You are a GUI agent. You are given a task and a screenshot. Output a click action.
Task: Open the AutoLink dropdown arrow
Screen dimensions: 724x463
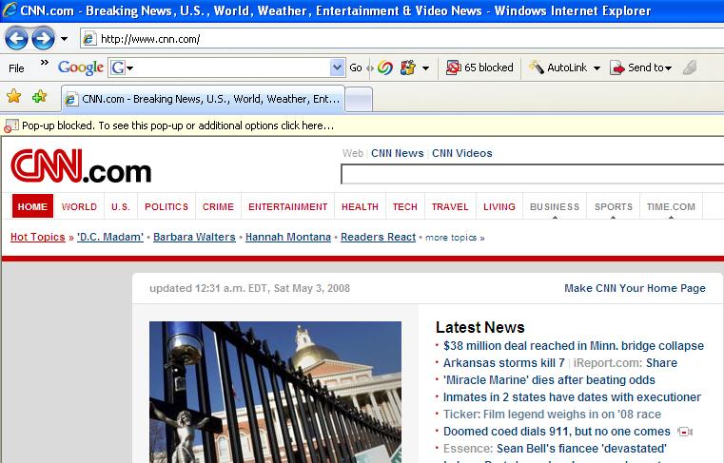click(x=597, y=68)
